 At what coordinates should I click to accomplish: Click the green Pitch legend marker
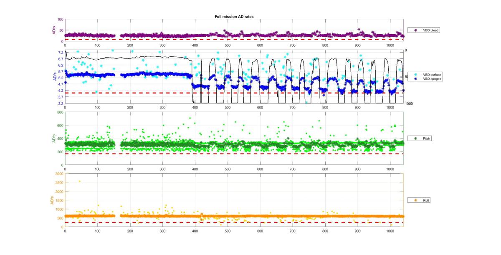416,138
